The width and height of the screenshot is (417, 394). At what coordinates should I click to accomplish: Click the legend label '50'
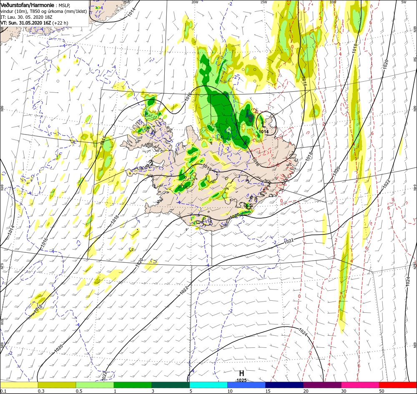[382, 391]
